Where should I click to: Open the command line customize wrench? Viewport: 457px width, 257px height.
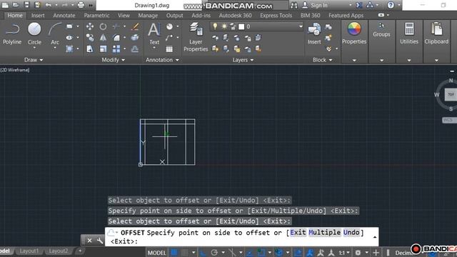(x=100, y=241)
